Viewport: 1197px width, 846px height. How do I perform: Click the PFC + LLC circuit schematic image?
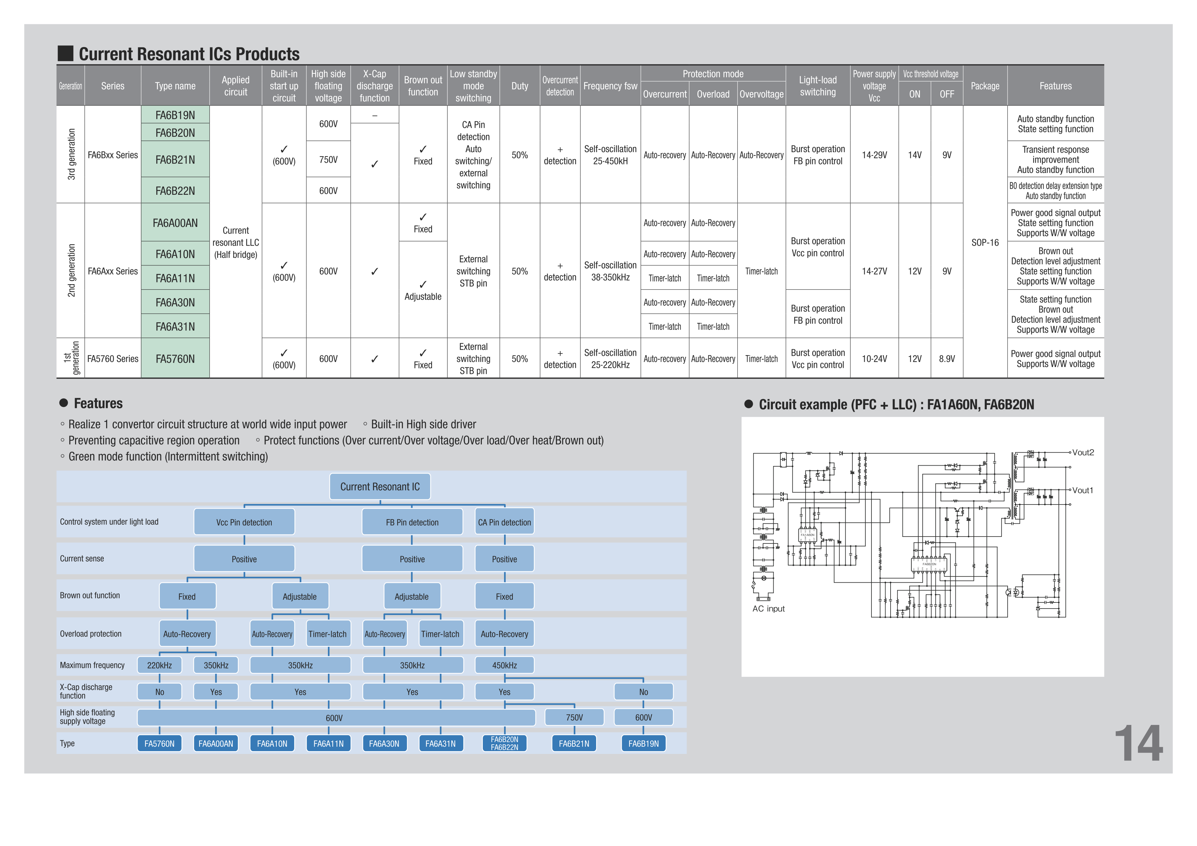(x=923, y=547)
